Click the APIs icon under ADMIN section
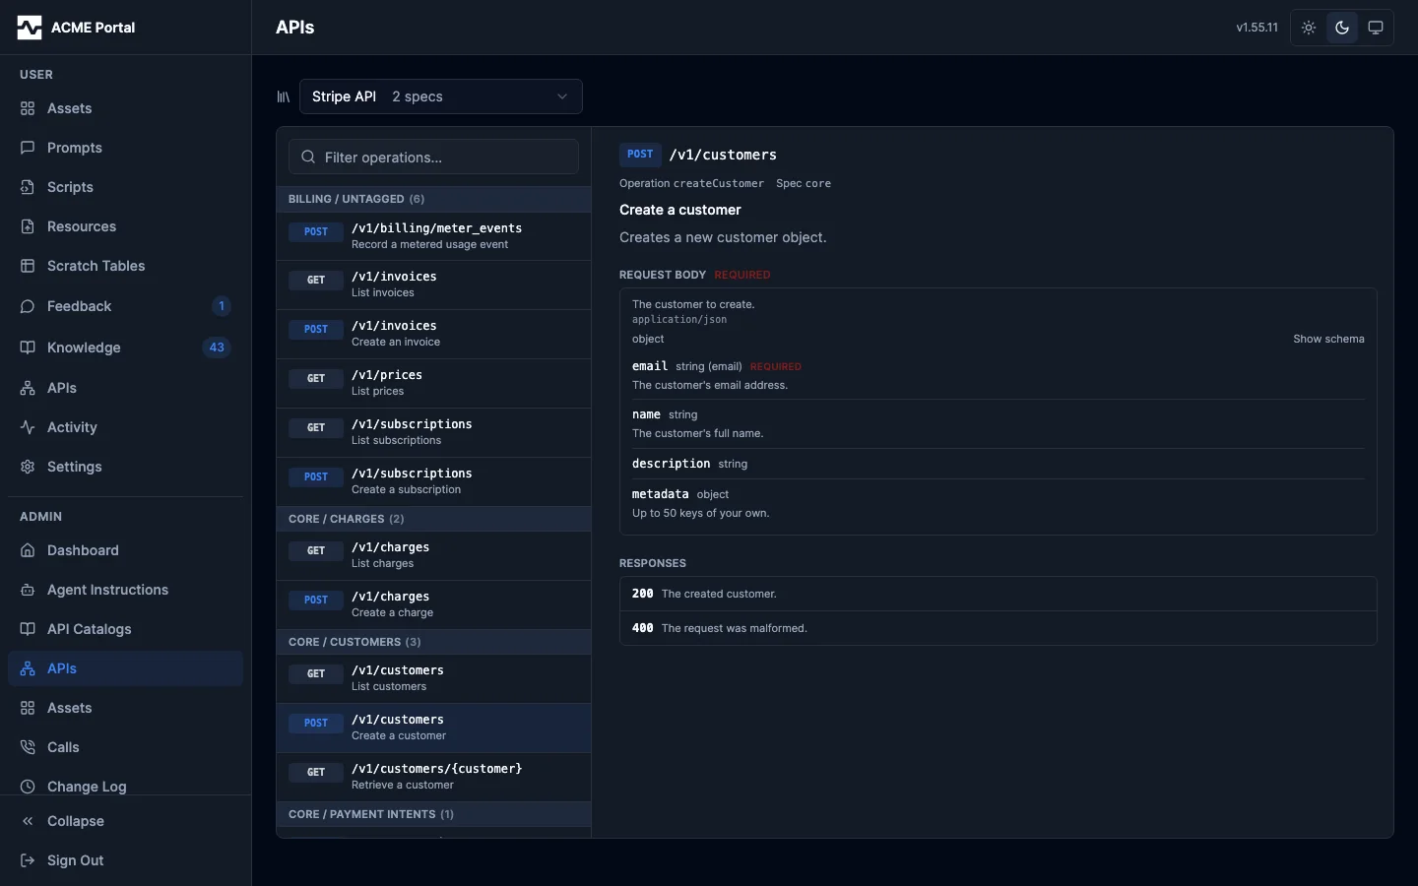The height and width of the screenshot is (886, 1418). [x=28, y=668]
